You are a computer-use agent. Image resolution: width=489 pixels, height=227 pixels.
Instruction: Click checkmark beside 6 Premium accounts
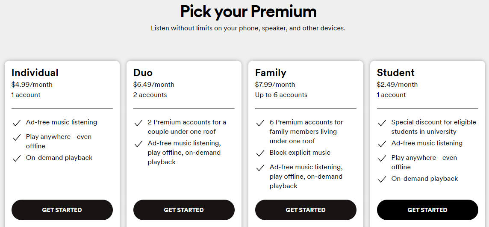pyautogui.click(x=260, y=123)
